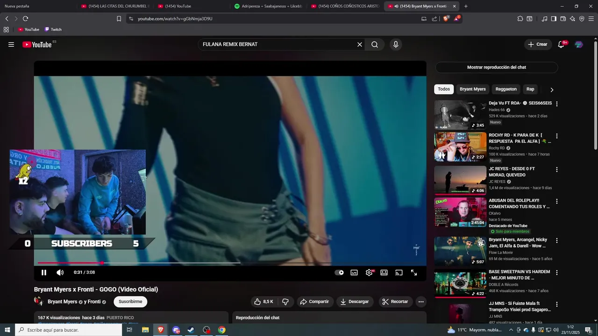Open the Brave Shields lion icon
Viewport: 598px width, 336px height.
[446, 19]
